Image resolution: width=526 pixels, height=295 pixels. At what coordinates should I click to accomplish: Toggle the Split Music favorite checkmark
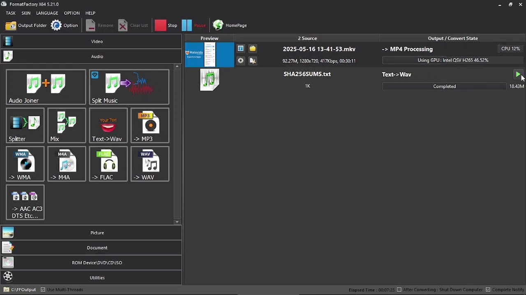(x=95, y=75)
